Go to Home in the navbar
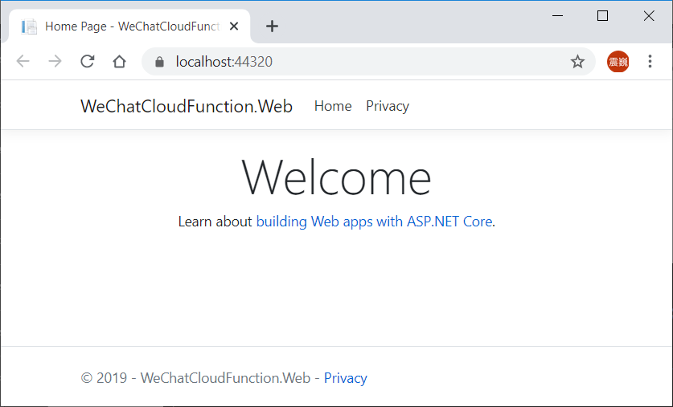The height and width of the screenshot is (407, 673). tap(333, 106)
